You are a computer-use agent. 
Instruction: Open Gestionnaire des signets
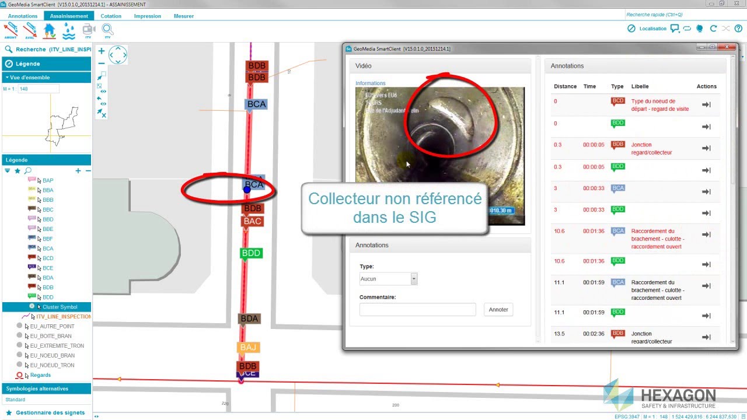click(47, 412)
